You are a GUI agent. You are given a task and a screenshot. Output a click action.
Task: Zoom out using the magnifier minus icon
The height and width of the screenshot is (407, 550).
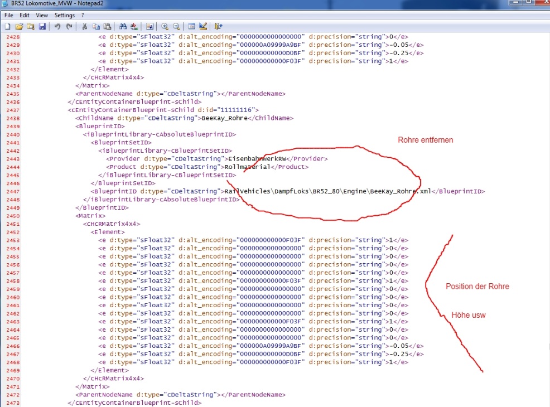coord(176,26)
